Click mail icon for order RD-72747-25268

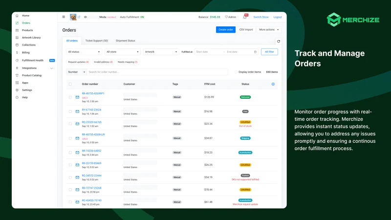(x=77, y=190)
